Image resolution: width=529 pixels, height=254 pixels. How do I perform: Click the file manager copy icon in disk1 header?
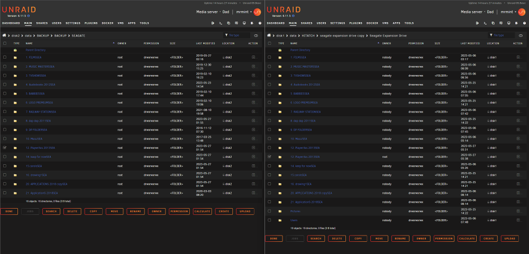coord(493,23)
